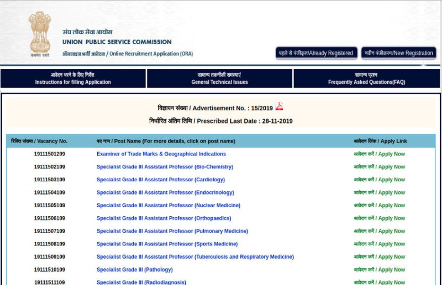Viewport: 442px width, 285px height.
Task: Apply Now for Tuberculosis Respiratory vacancy
Action: pos(380,257)
